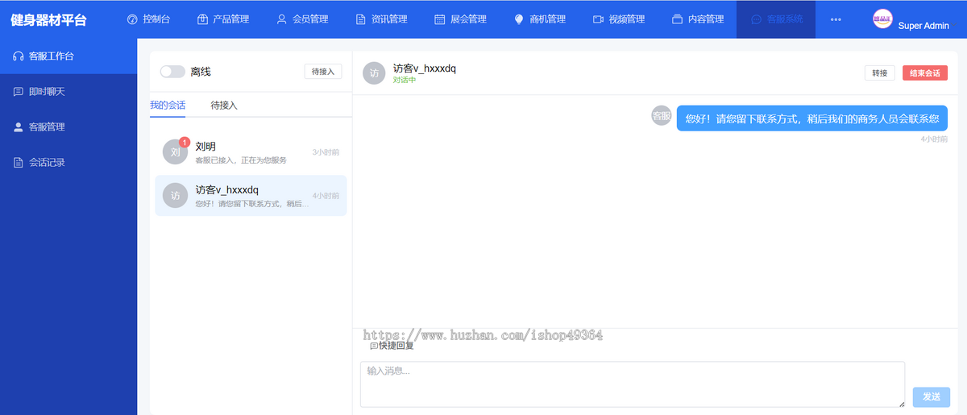Switch to the 我的会话 tab
Screen dimensions: 967x415
[168, 106]
